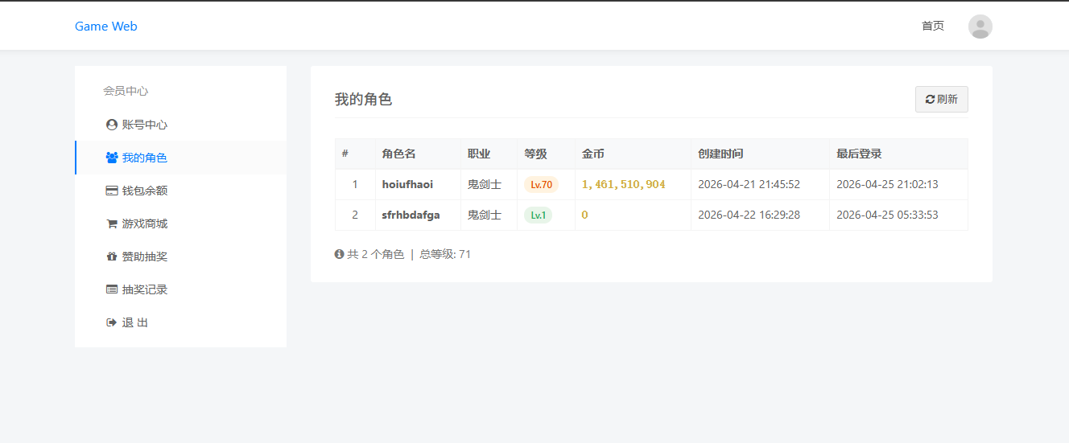The image size is (1069, 443).
Task: Click row number 2 cell
Action: (355, 215)
